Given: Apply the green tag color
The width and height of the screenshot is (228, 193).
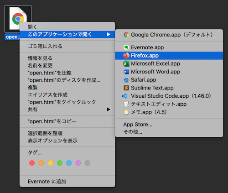Looking at the screenshot, I should (x=60, y=163).
